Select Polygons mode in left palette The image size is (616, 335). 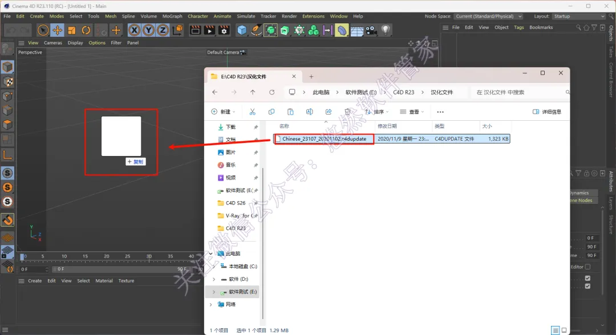(7, 125)
